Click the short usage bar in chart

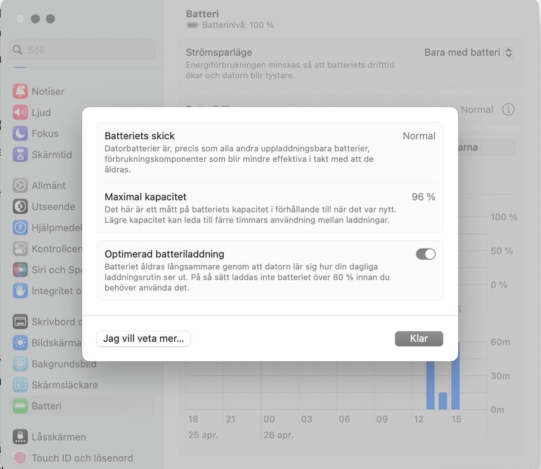click(x=443, y=401)
